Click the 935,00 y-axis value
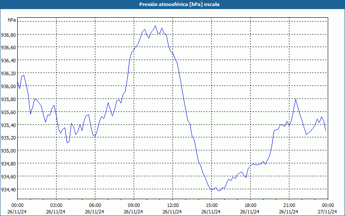 (x=8, y=151)
